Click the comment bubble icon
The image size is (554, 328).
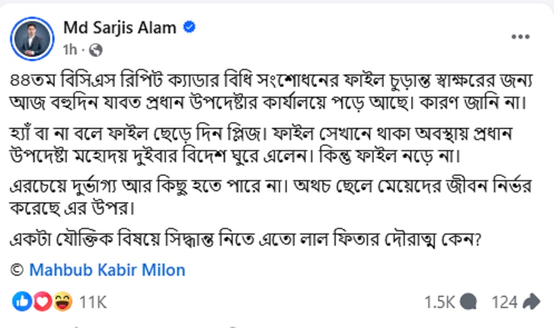point(469,302)
